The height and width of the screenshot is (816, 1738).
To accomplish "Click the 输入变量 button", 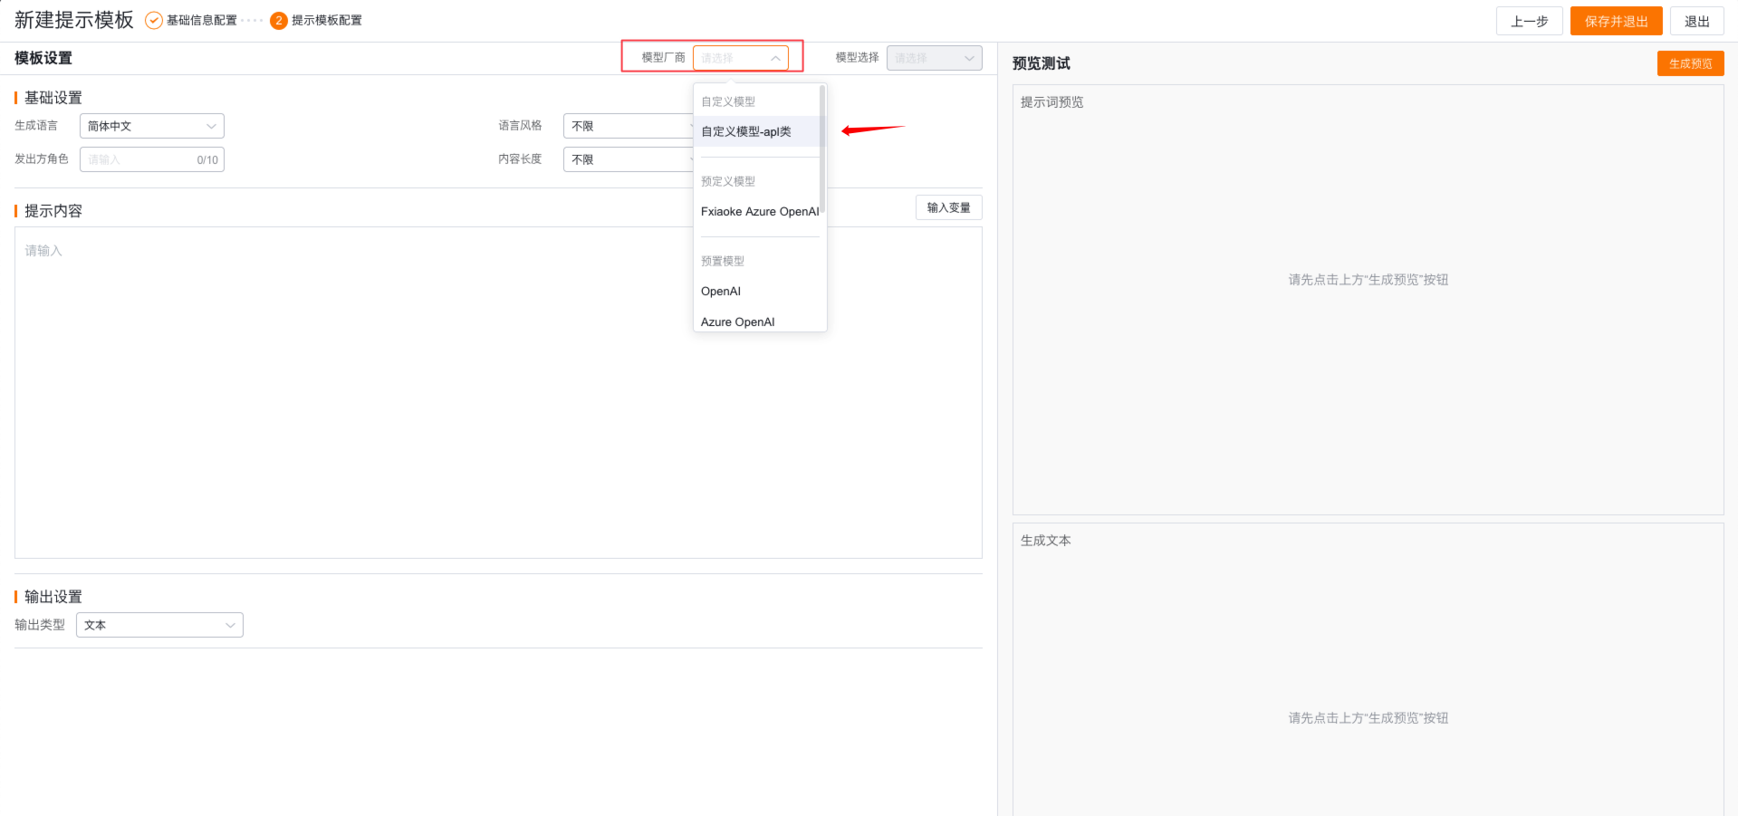I will tap(948, 208).
